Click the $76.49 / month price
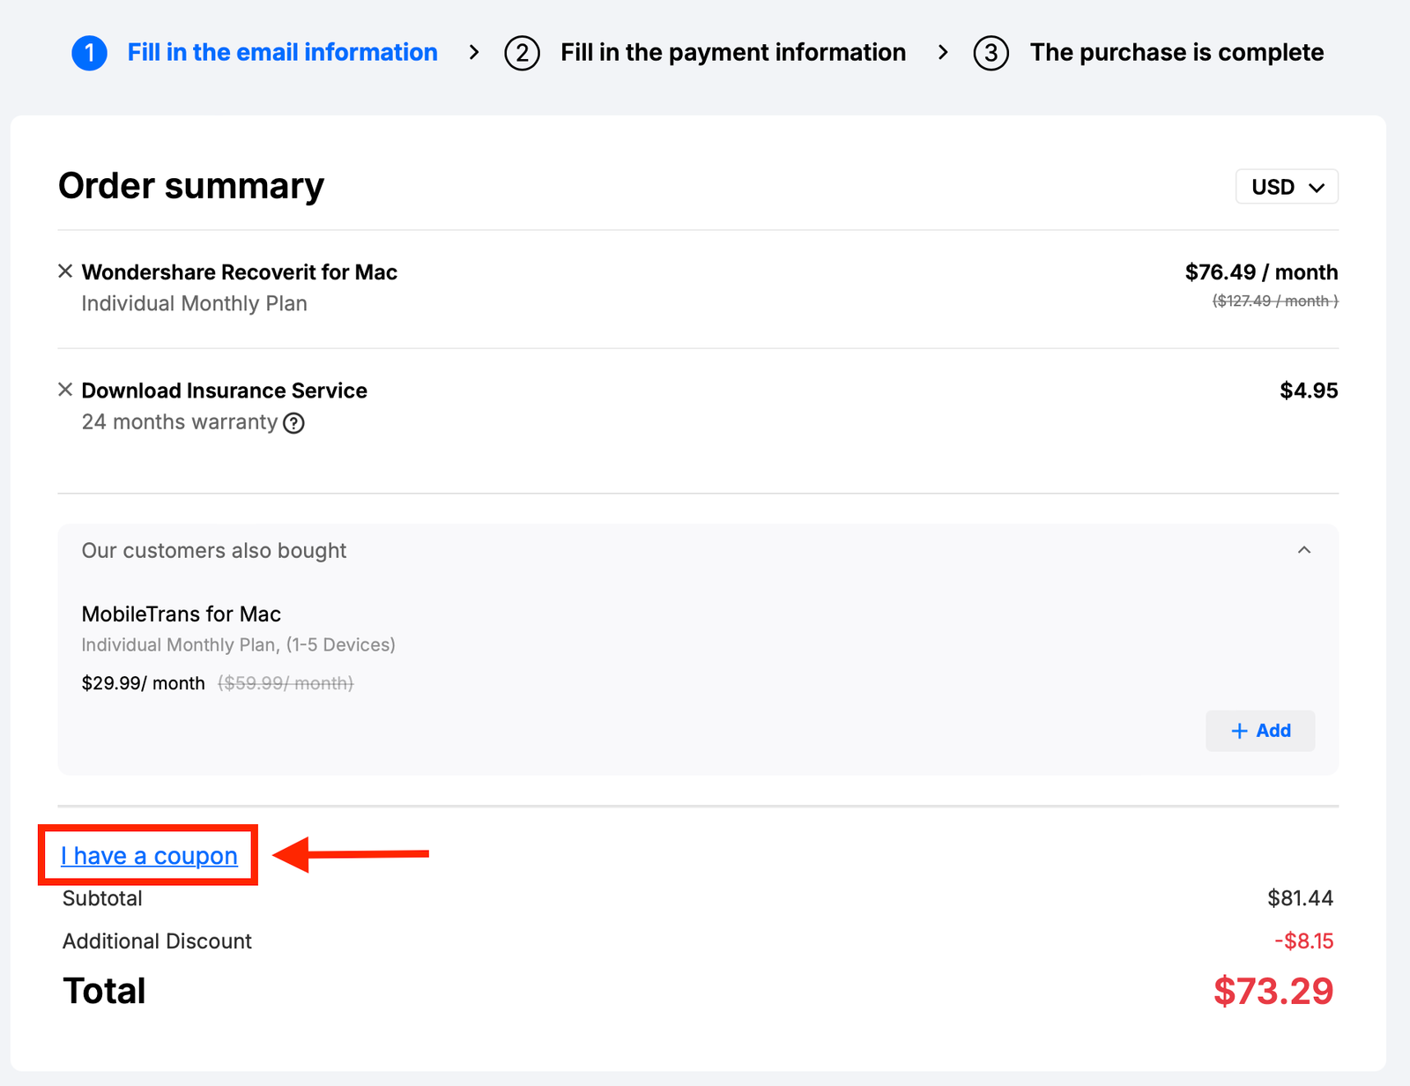The height and width of the screenshot is (1086, 1410). tap(1261, 272)
